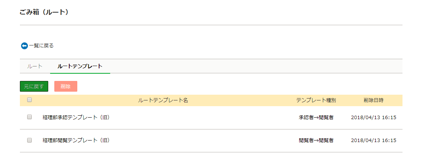Screen dimensions: 422x160
Task: Click the blue back arrow icon
Action: point(24,46)
